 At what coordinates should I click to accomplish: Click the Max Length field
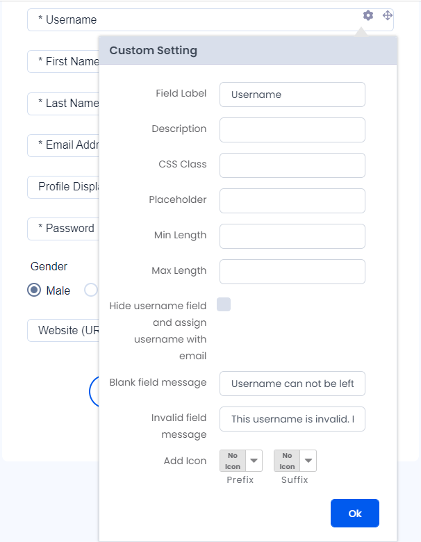tap(292, 272)
